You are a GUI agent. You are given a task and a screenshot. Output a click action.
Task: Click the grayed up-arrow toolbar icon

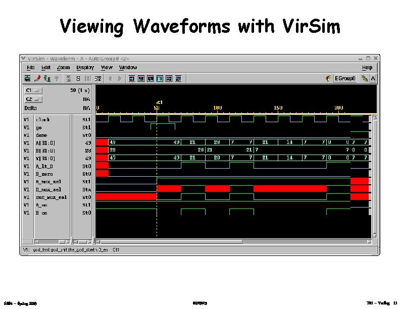click(x=57, y=78)
